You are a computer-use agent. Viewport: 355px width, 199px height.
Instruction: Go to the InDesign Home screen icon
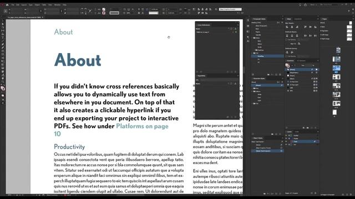click(7, 5)
